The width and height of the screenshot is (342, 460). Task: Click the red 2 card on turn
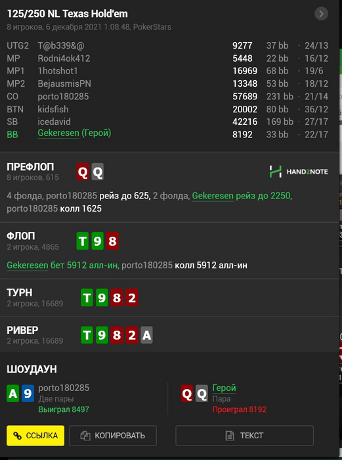pos(132,298)
